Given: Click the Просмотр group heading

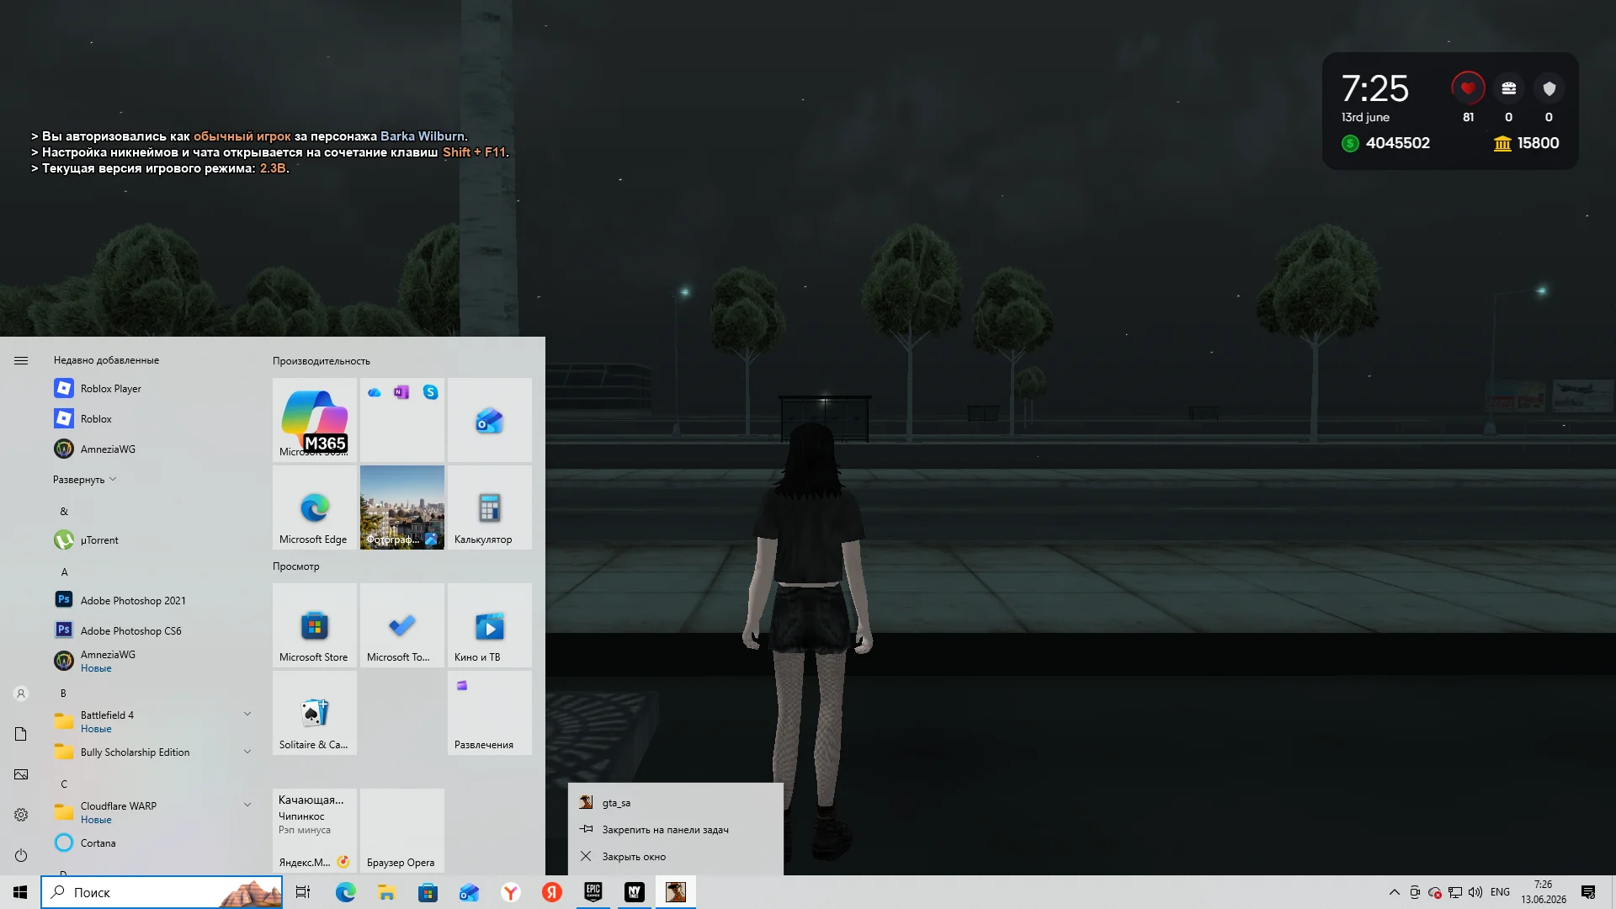Looking at the screenshot, I should pyautogui.click(x=295, y=566).
